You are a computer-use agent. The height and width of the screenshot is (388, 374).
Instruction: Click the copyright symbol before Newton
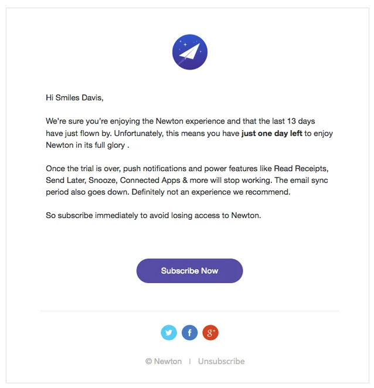click(x=148, y=361)
